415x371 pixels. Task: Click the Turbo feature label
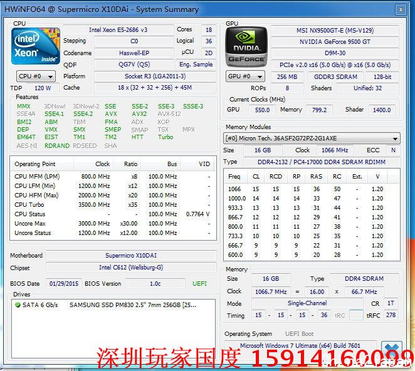click(x=165, y=137)
